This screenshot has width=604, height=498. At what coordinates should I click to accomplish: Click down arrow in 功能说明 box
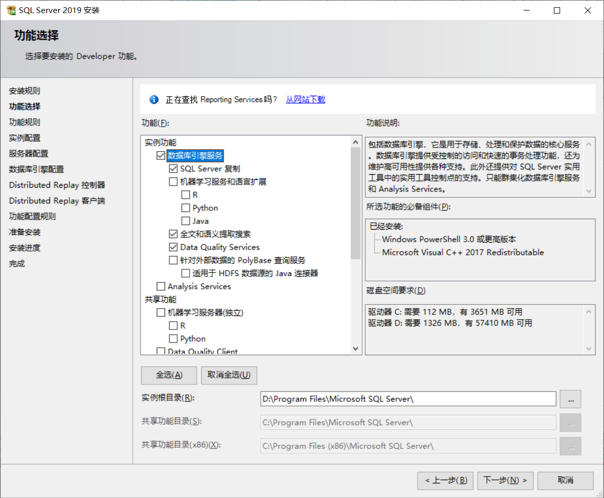click(x=589, y=191)
